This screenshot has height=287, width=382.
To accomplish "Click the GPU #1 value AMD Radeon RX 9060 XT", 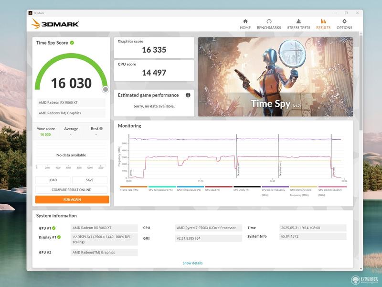I will pyautogui.click(x=104, y=228).
